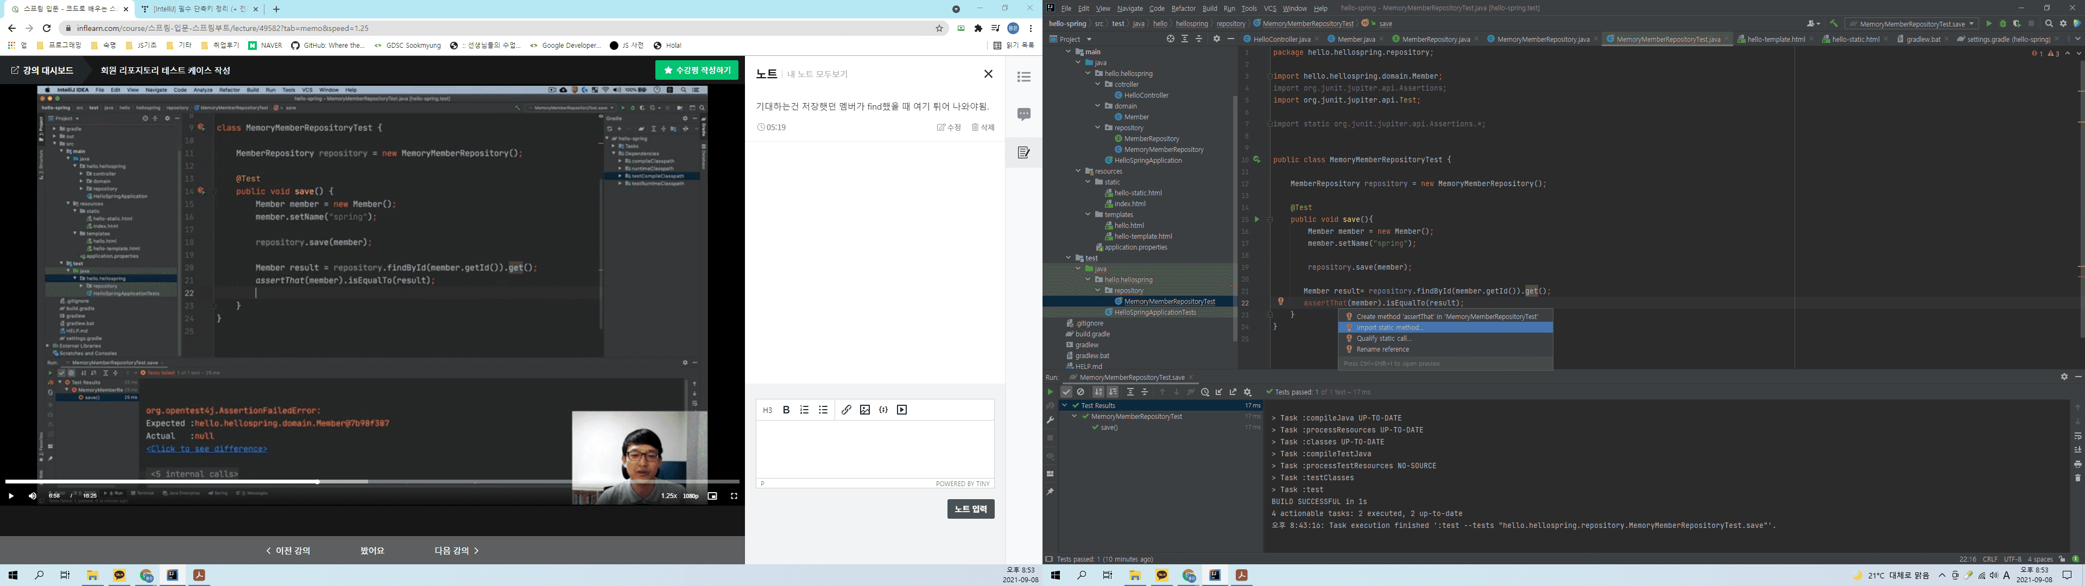Select 'Rename reference' in intention popup
This screenshot has height=586, width=2085.
[x=1445, y=349]
